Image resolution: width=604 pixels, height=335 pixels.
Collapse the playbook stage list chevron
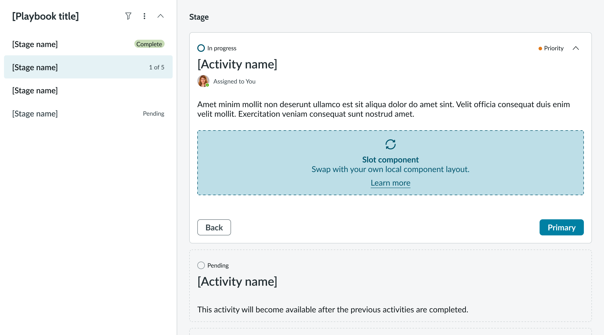tap(161, 16)
